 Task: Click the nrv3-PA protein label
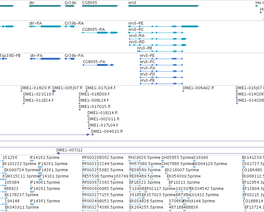point(147,68)
